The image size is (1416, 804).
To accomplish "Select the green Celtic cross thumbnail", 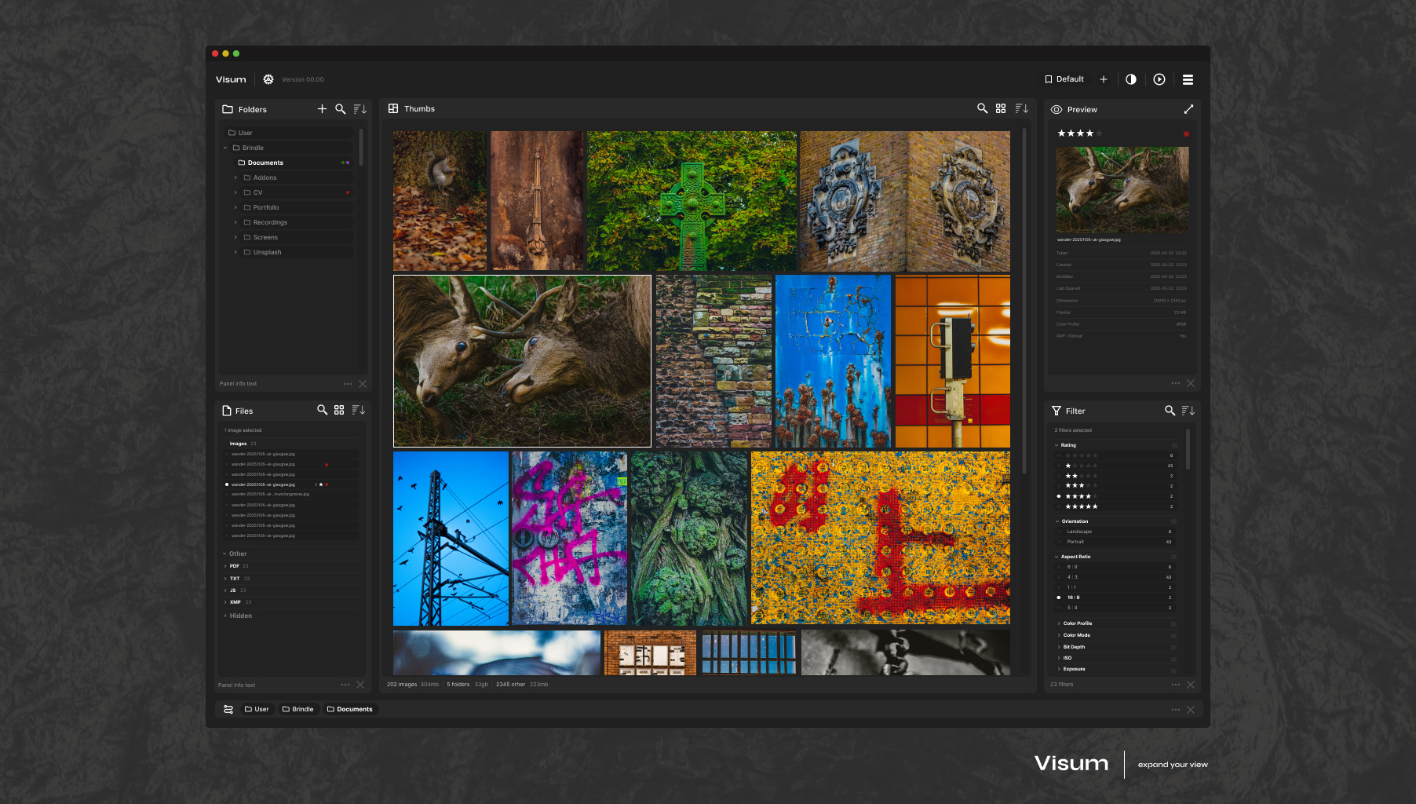I will (x=692, y=201).
